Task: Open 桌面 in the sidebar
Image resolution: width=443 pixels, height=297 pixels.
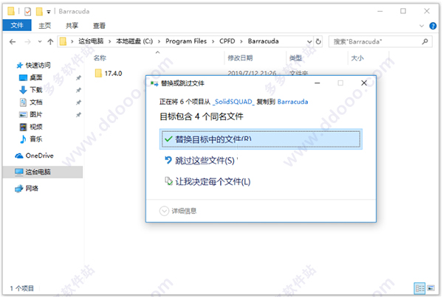Action: point(30,77)
